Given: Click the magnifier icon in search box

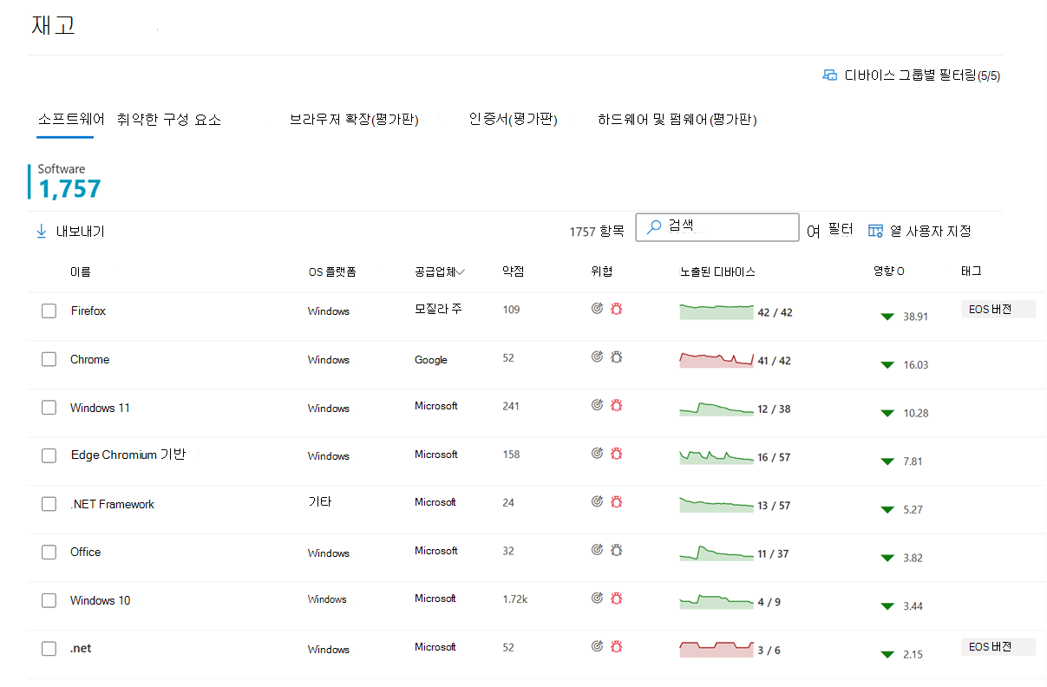Looking at the screenshot, I should click(x=655, y=226).
